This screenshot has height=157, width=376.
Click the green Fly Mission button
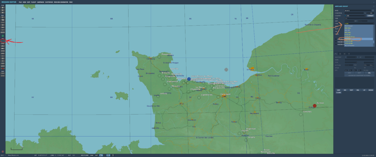click(3, 36)
